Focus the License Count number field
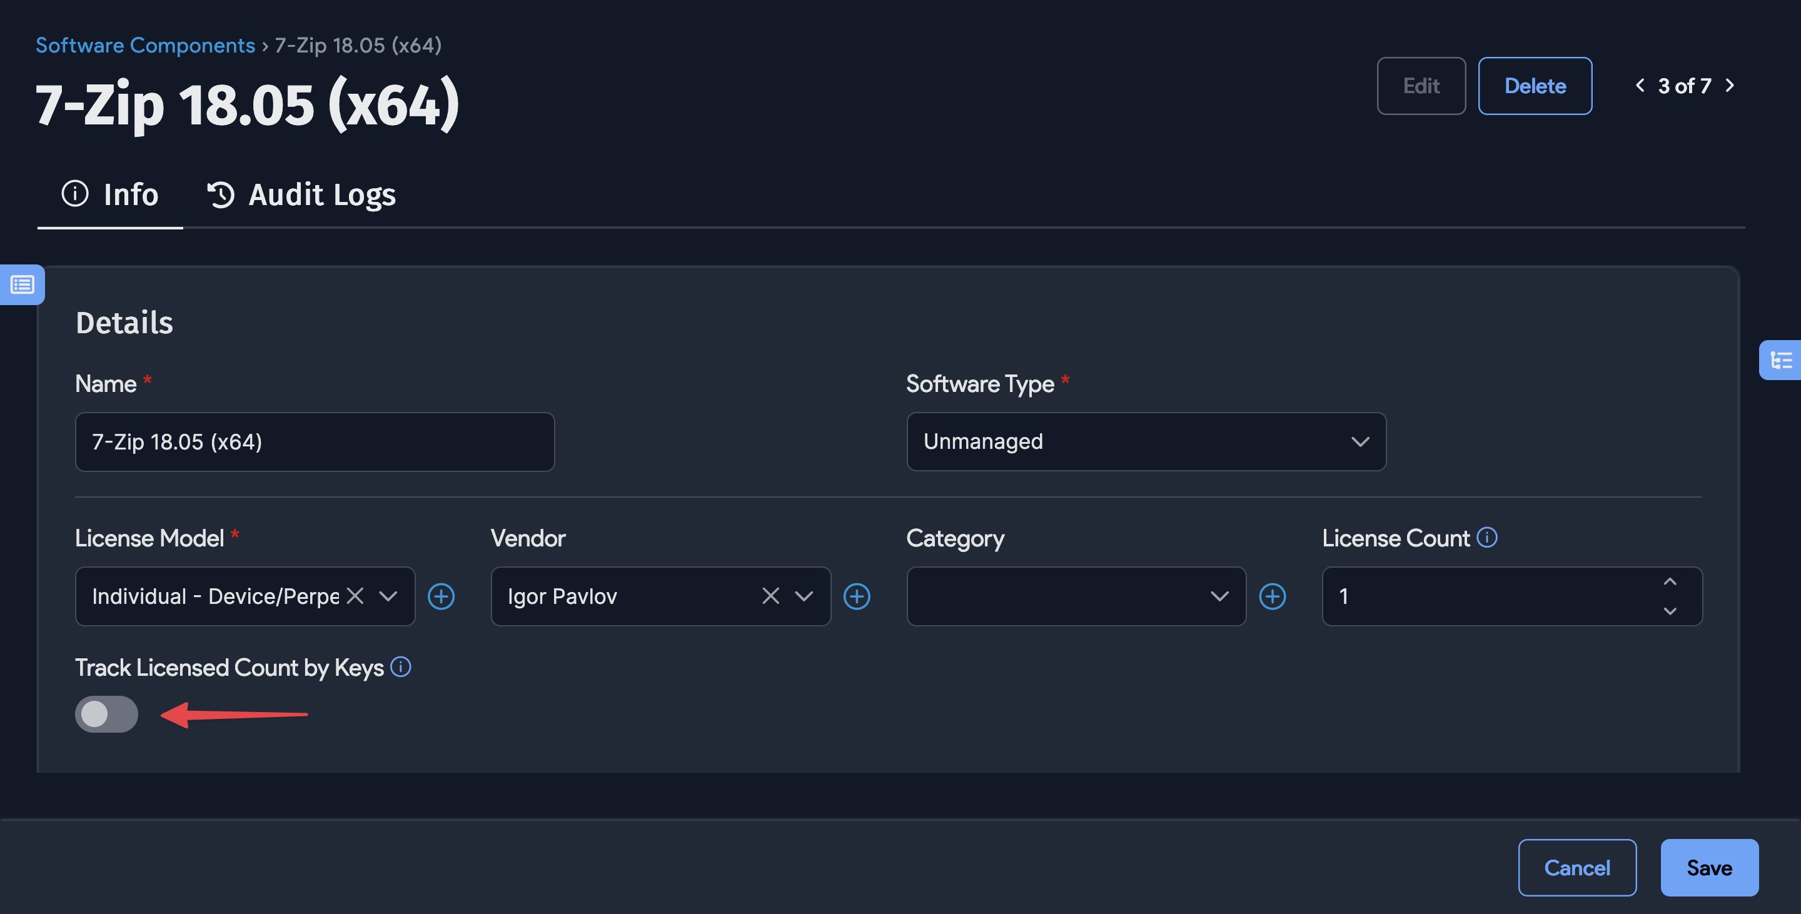This screenshot has width=1801, height=914. [x=1512, y=596]
